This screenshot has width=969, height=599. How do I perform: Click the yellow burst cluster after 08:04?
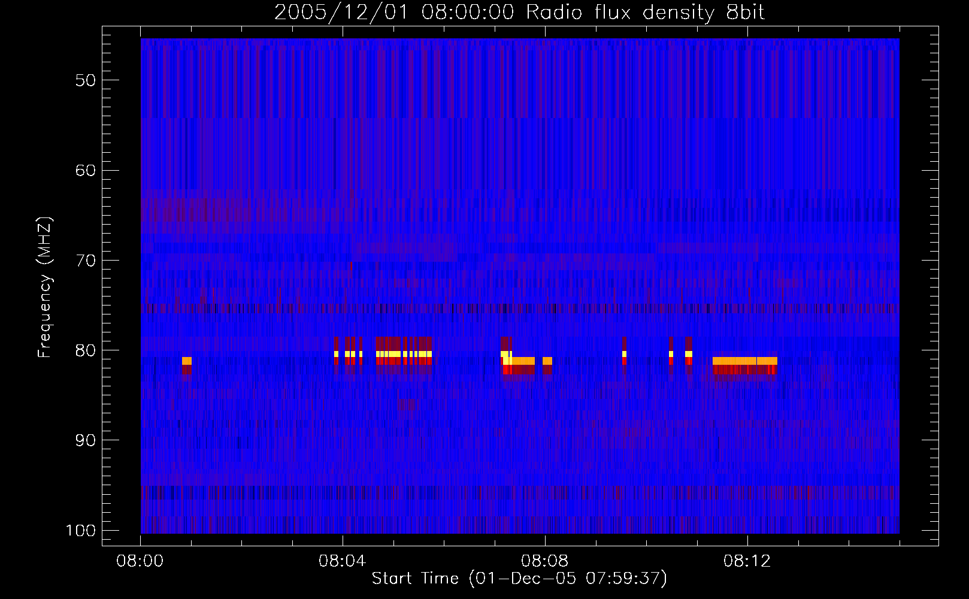pyautogui.click(x=404, y=354)
